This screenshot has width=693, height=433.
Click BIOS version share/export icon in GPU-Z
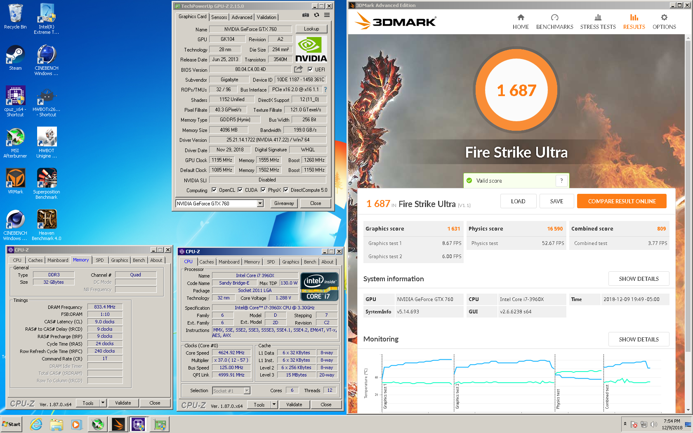(x=298, y=69)
